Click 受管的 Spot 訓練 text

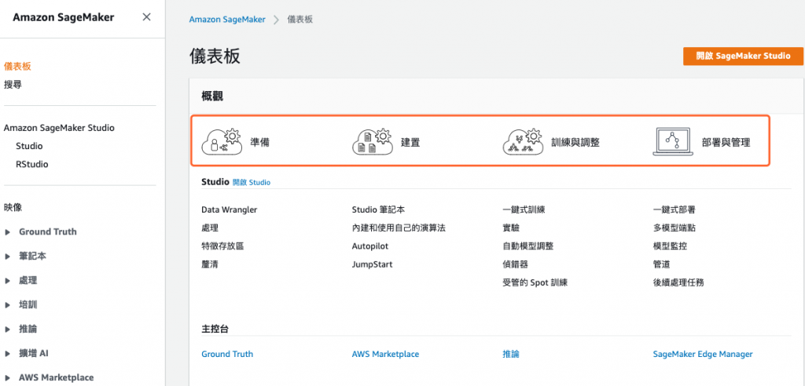(535, 282)
